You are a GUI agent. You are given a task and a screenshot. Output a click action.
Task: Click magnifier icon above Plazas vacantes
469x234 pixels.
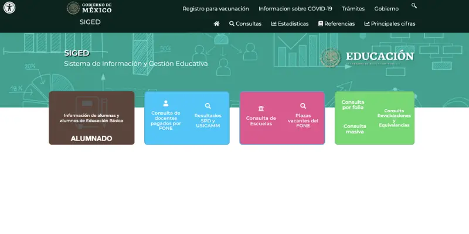click(303, 106)
